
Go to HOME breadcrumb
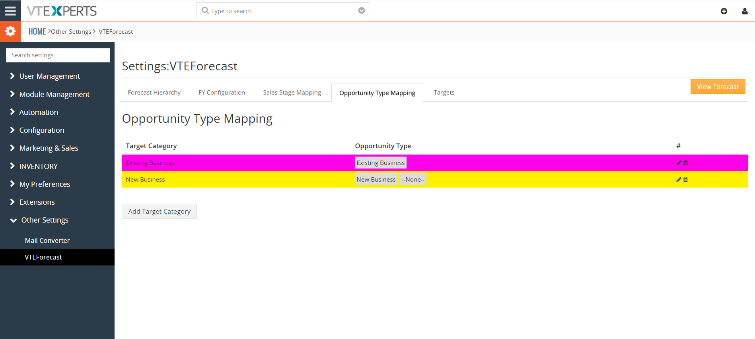pos(37,31)
